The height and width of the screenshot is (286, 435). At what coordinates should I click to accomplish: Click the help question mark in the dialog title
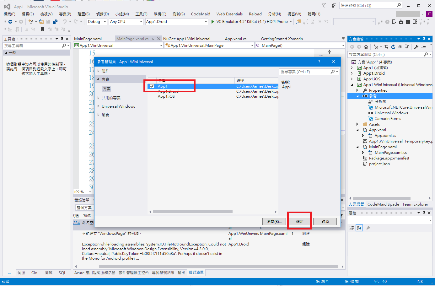[x=319, y=62]
